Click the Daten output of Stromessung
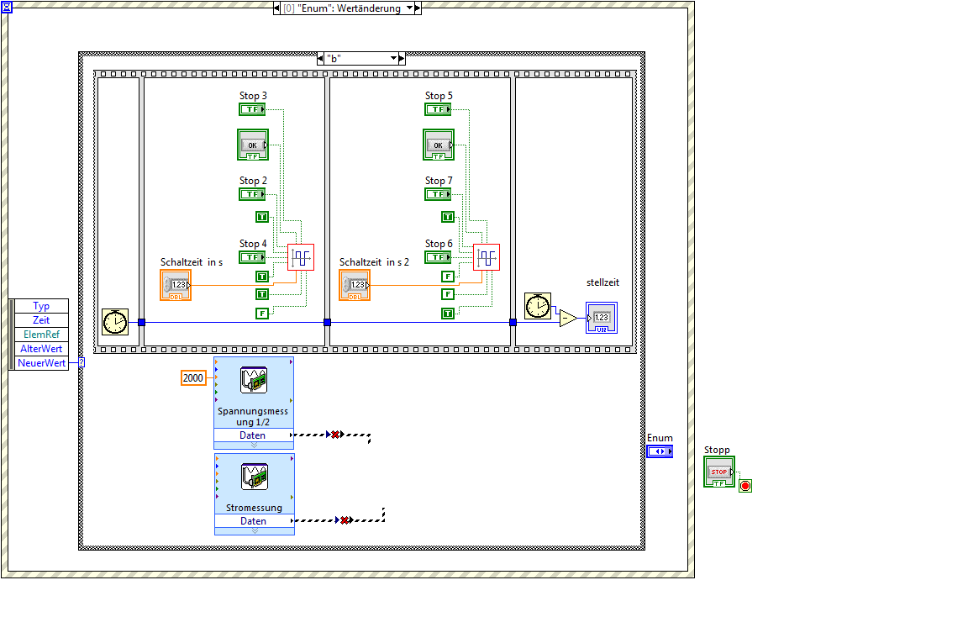This screenshot has height=617, width=968. [255, 520]
